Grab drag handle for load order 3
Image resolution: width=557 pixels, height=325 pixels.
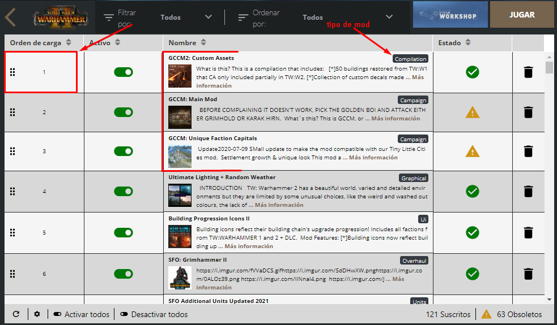click(12, 151)
